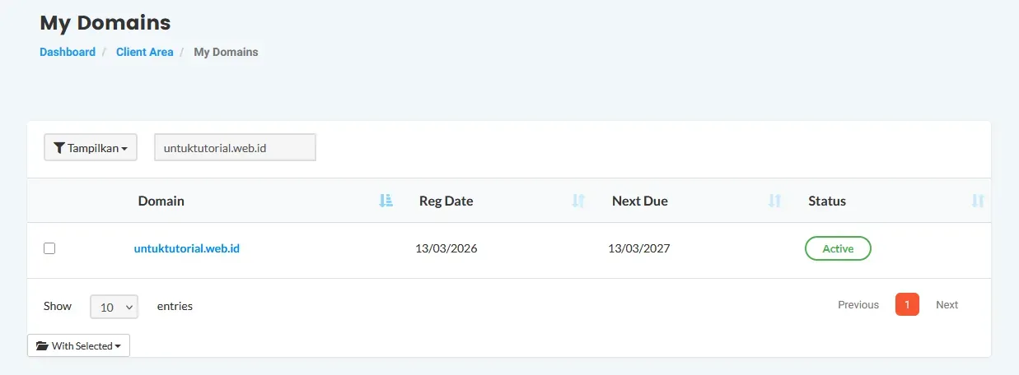Select the next due date 13/03/2027
This screenshot has width=1019, height=375.
point(639,248)
